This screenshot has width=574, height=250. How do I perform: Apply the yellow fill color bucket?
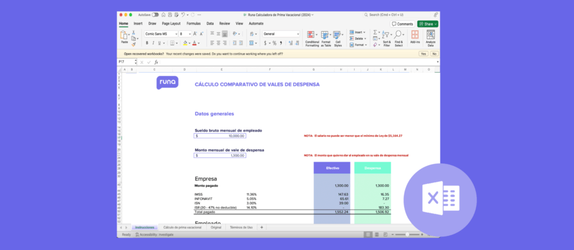coord(185,43)
